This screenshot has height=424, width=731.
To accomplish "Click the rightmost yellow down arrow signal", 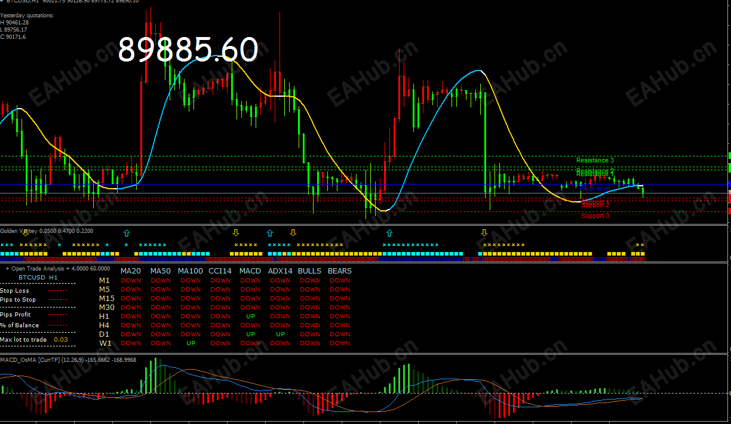I will [x=484, y=232].
